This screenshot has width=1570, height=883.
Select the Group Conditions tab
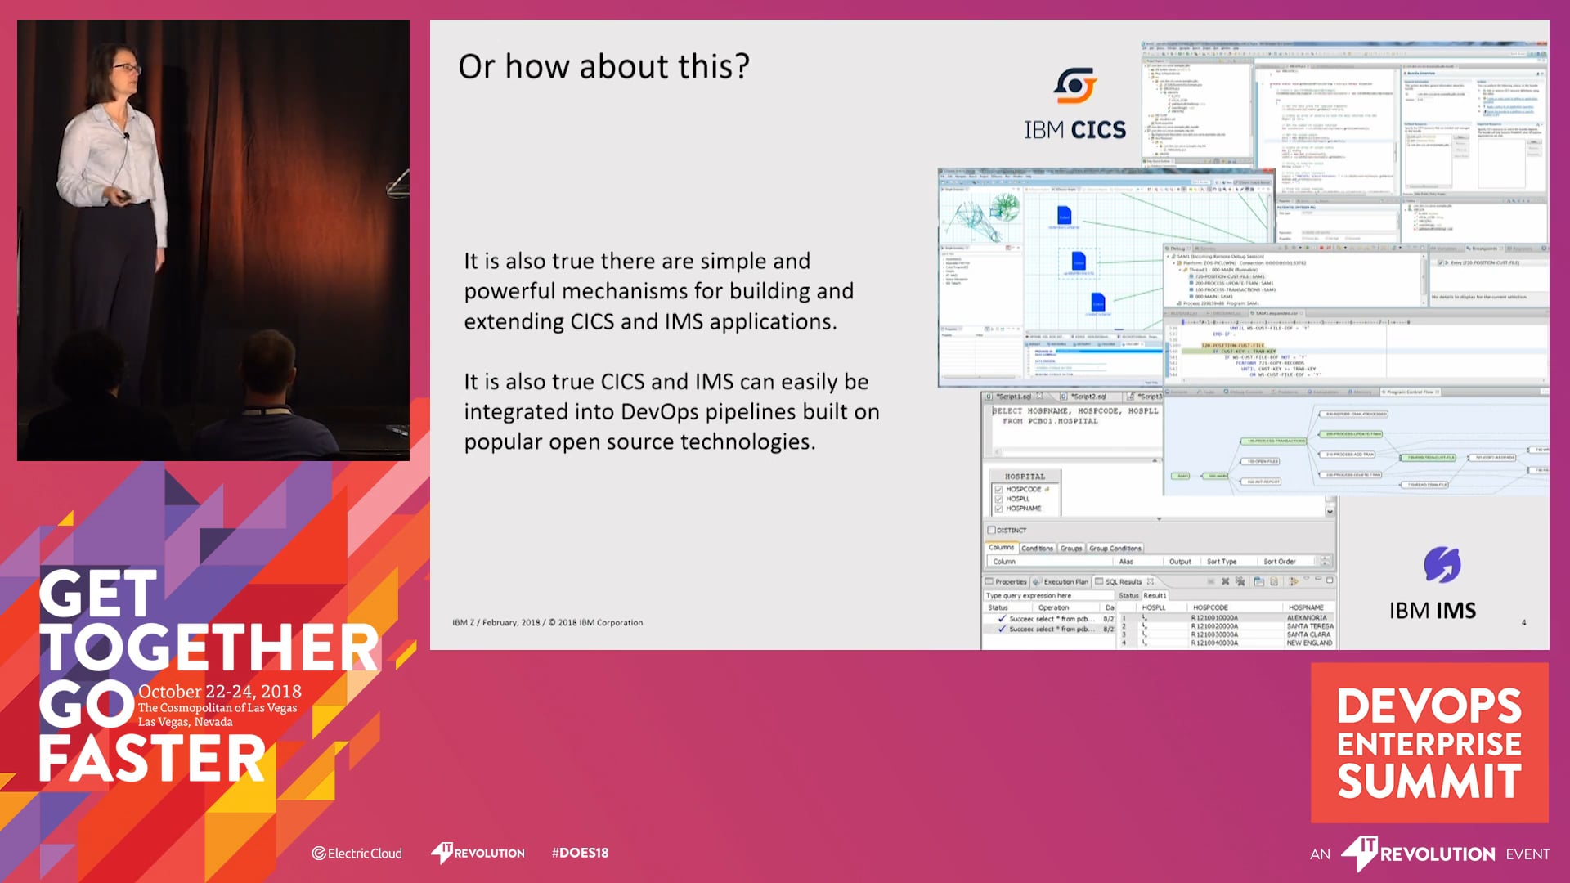(x=1115, y=548)
